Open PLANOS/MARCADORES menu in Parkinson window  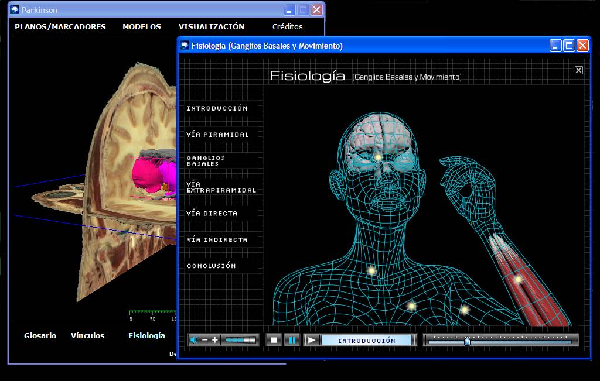click(x=60, y=27)
